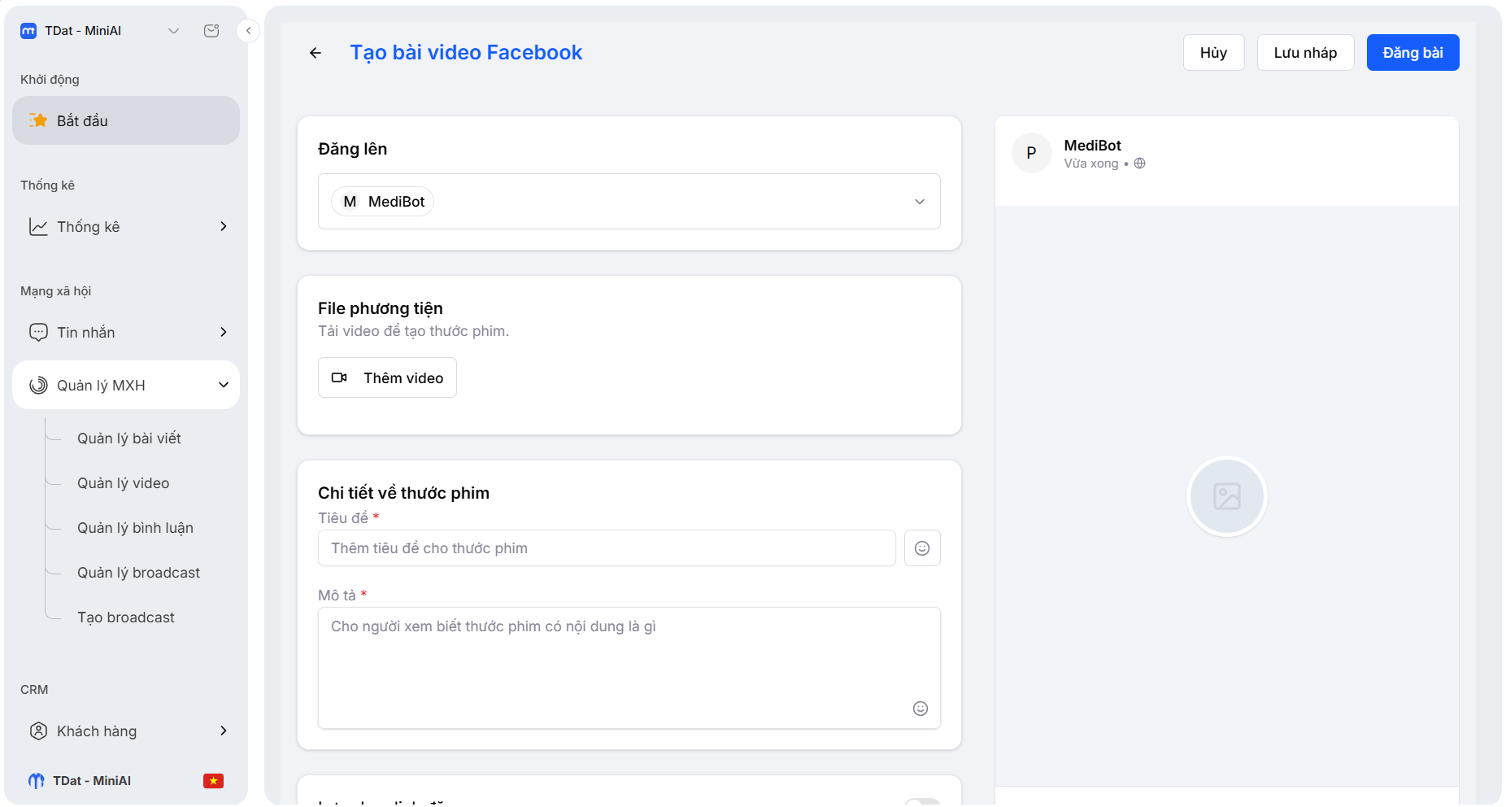Click the M badge in the MediBot chip
1506x807 pixels.
350,202
